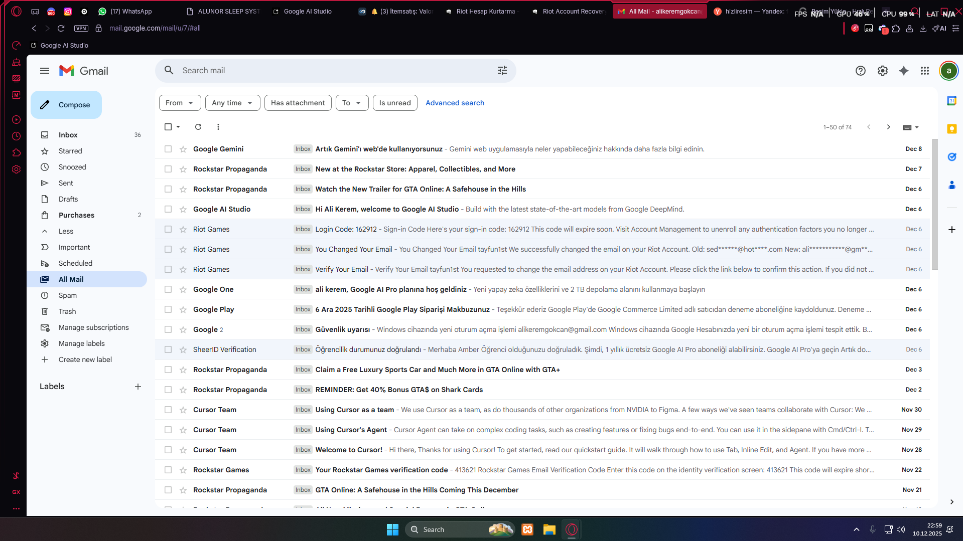The height and width of the screenshot is (541, 963).
Task: Open Google Contacts side panel icon
Action: [x=951, y=185]
